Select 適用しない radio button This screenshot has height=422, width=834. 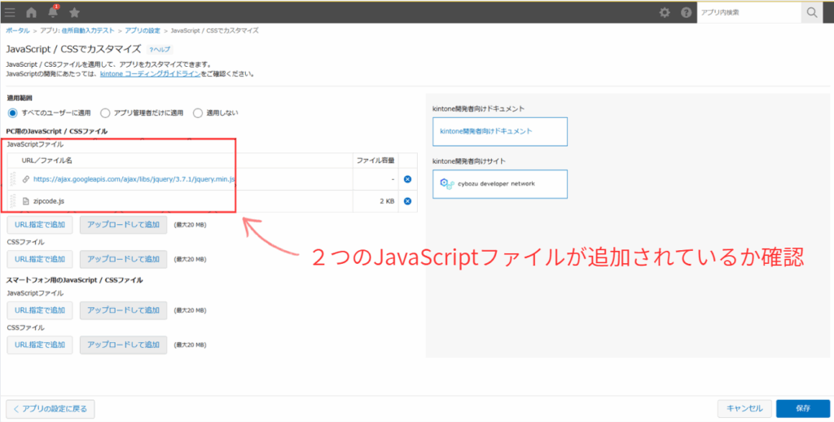click(198, 112)
